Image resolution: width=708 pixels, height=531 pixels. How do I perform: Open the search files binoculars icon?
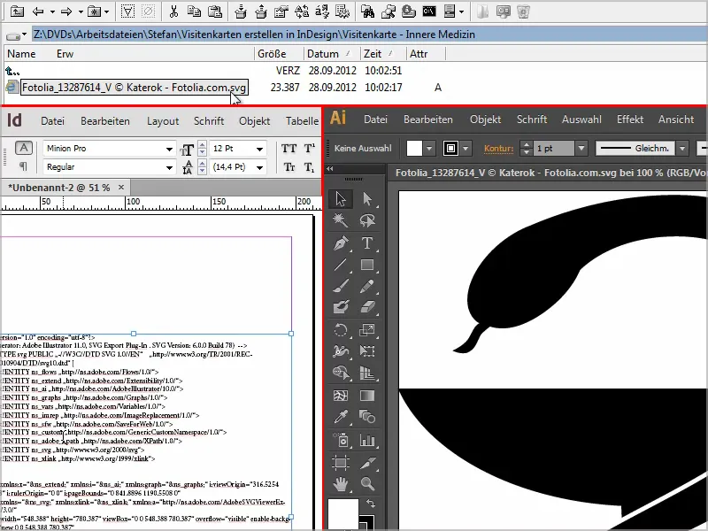pyautogui.click(x=367, y=12)
